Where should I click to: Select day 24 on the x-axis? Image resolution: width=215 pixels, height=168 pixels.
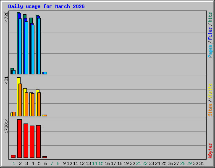click(157, 163)
